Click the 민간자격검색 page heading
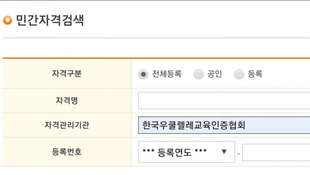Screen dimensions: 310x175 (50, 20)
